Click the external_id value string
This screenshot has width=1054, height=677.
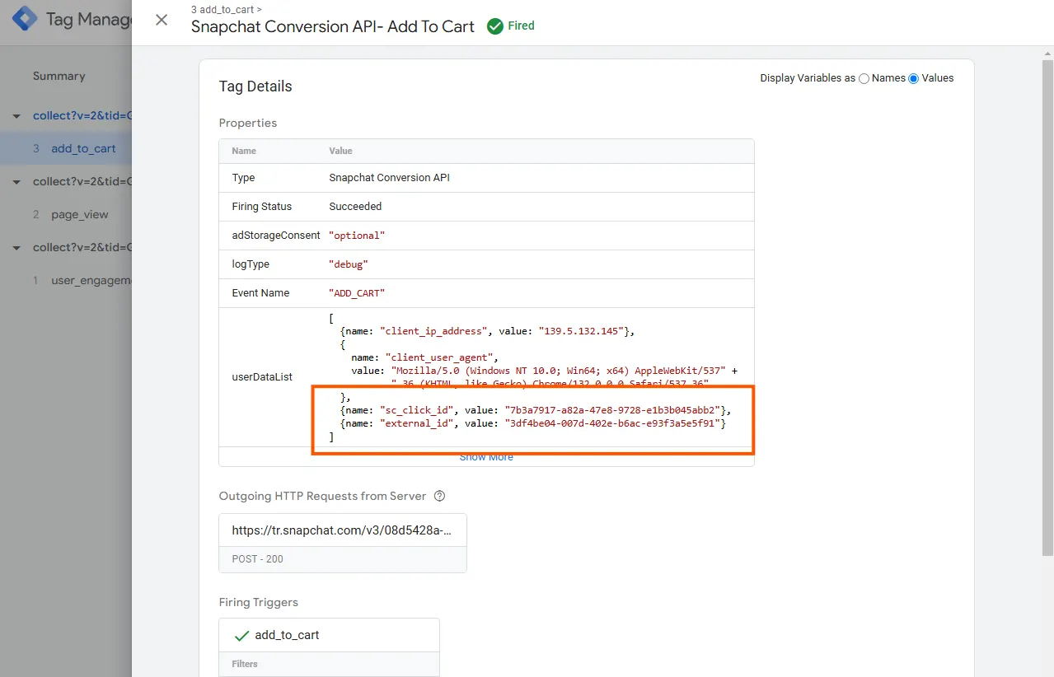(614, 423)
